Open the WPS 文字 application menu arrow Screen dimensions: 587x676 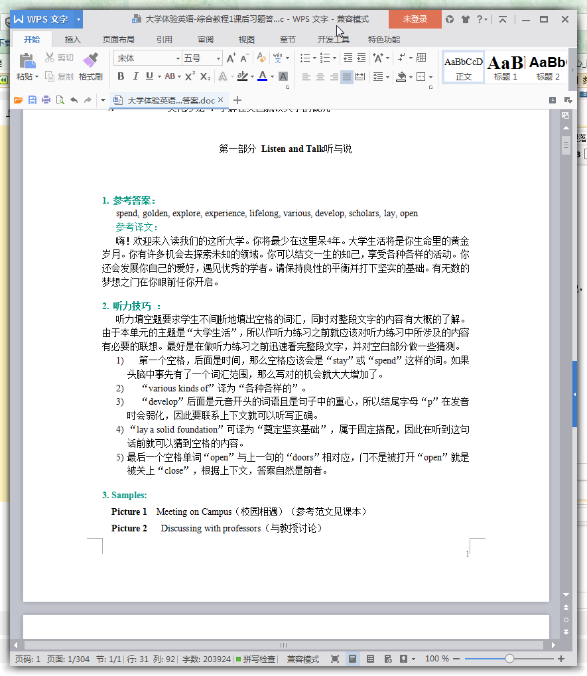click(78, 19)
